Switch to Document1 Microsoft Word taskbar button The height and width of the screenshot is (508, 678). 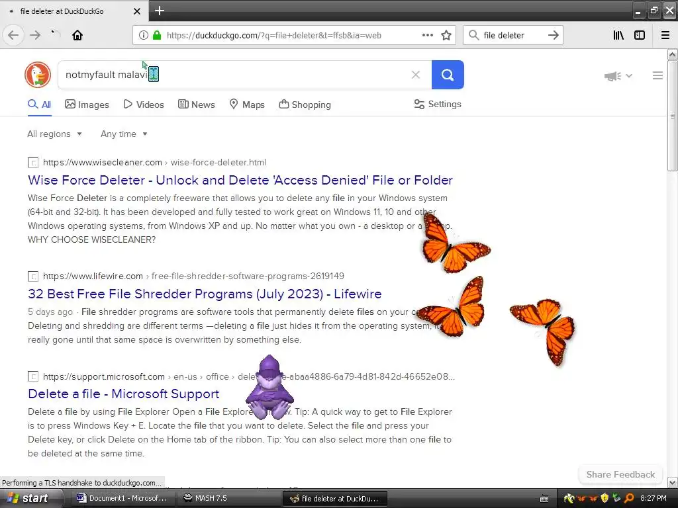click(x=122, y=498)
